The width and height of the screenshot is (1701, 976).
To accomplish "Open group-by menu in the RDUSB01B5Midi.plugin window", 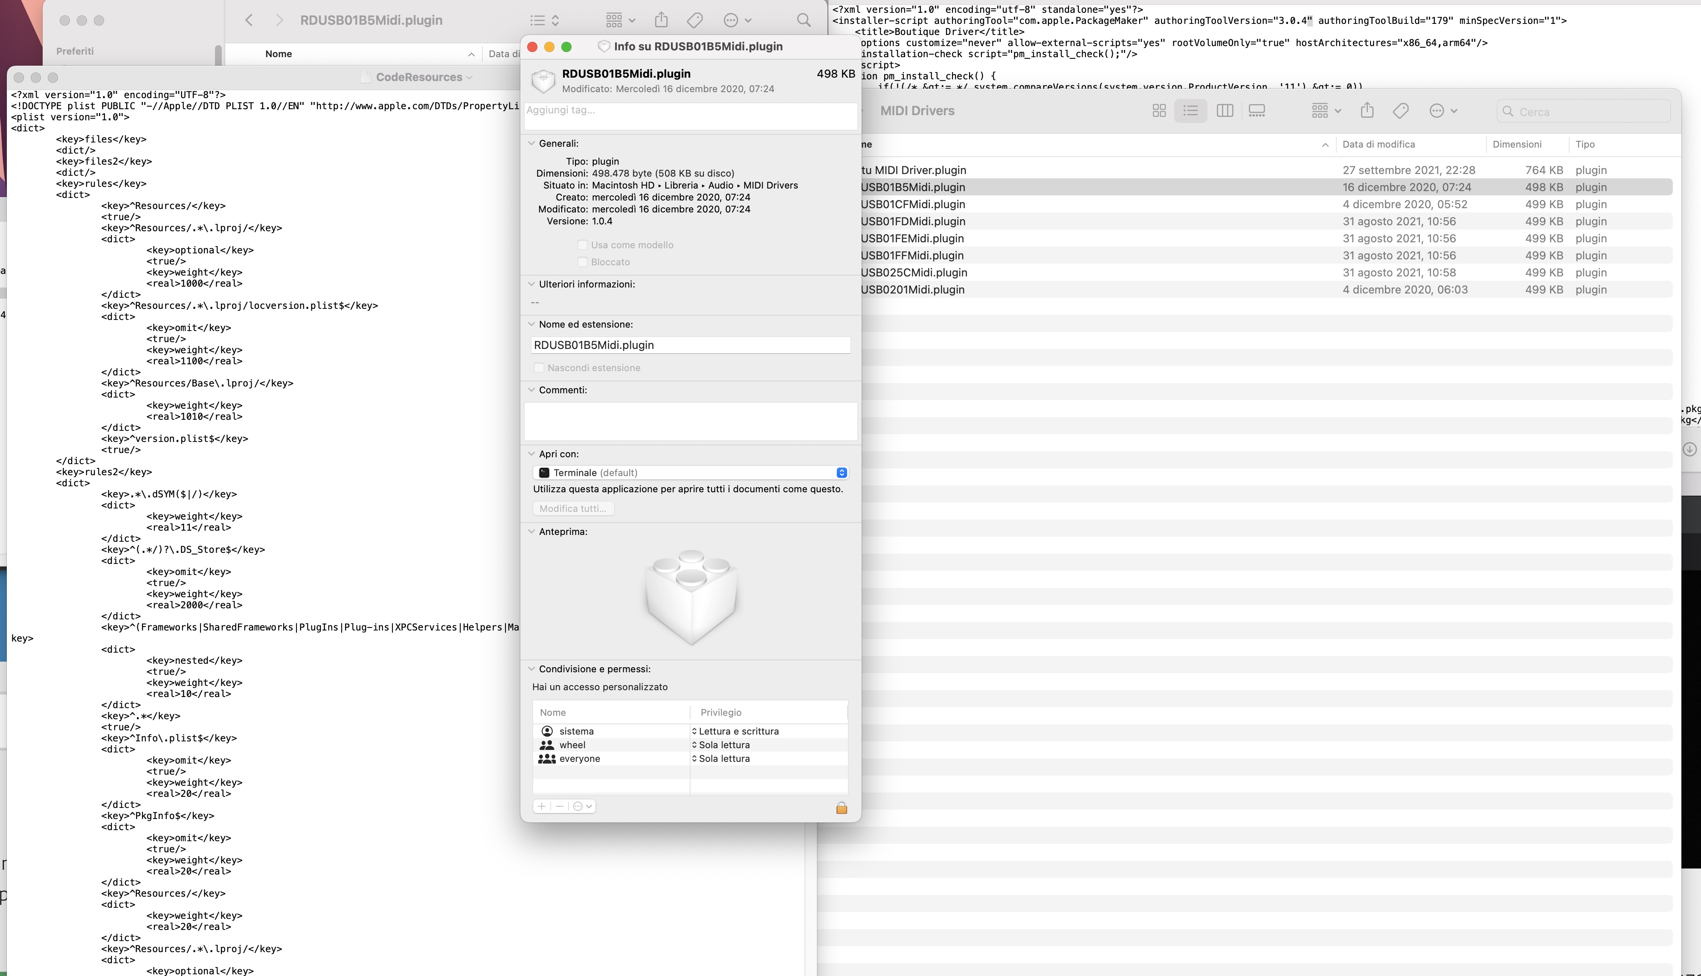I will pos(621,20).
